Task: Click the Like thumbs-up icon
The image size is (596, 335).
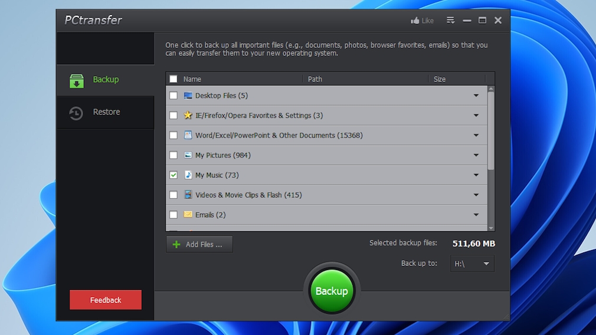Action: [415, 21]
